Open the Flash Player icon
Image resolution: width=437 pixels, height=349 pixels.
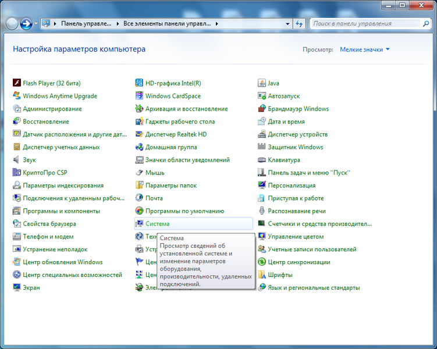[17, 83]
